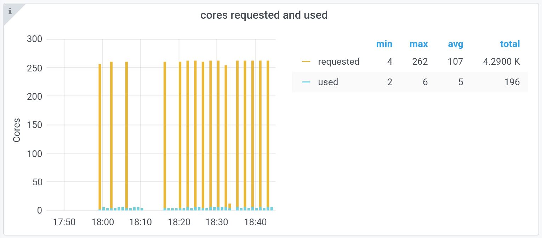Viewport: 542px width, 238px height.
Task: Click the info icon in the panel corner
Action: [x=10, y=11]
